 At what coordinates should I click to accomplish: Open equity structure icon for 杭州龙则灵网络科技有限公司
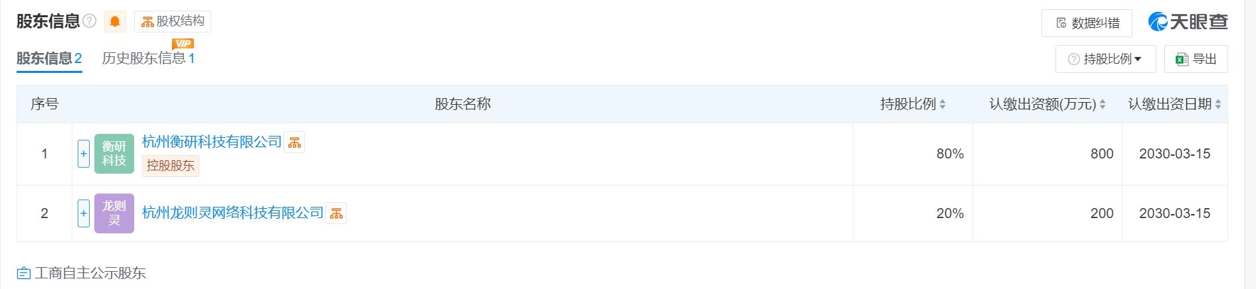pyautogui.click(x=336, y=213)
